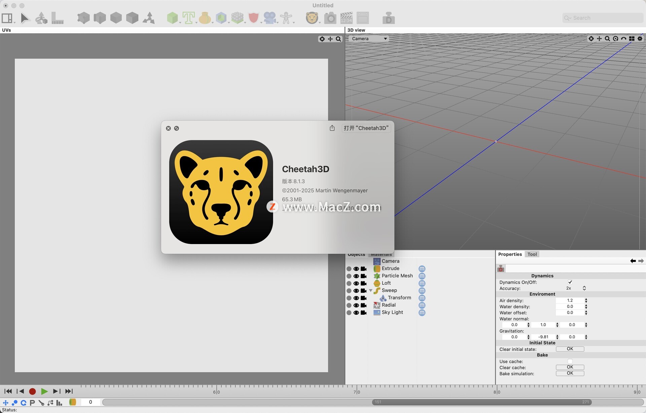Click the back arrow in Properties panel
Screen dimensions: 646x413
coord(633,261)
